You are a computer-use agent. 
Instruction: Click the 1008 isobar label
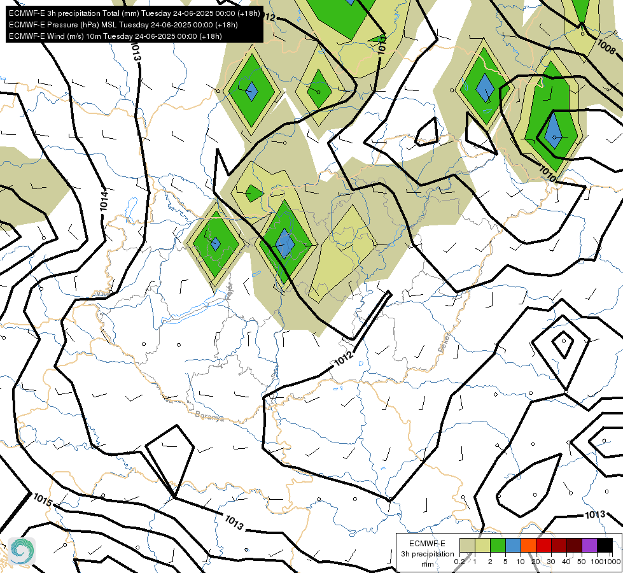pyautogui.click(x=606, y=47)
